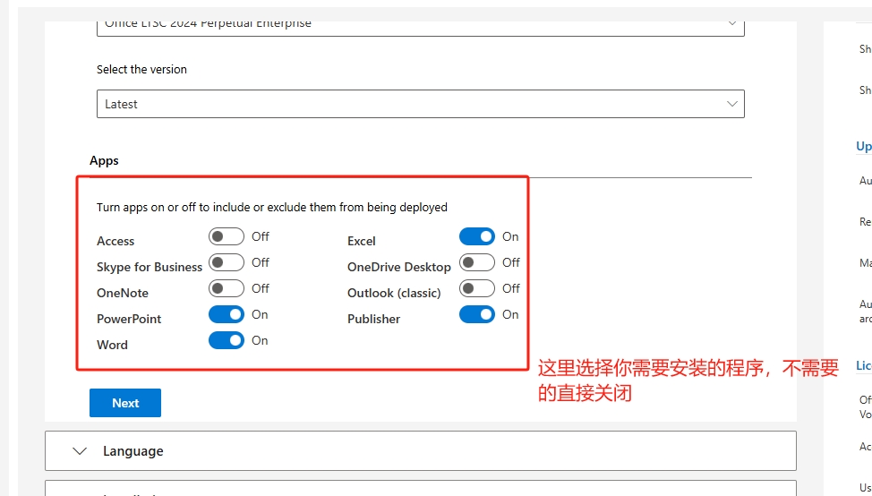This screenshot has height=496, width=872.
Task: Disable the Publisher app switch
Action: [x=476, y=314]
